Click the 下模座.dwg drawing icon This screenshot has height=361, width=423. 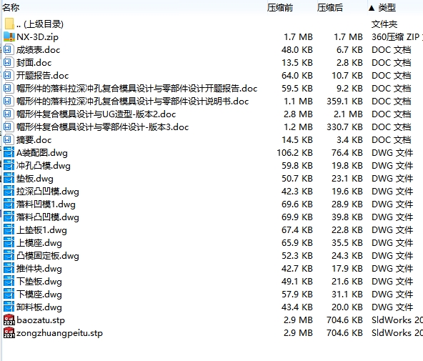9,294
